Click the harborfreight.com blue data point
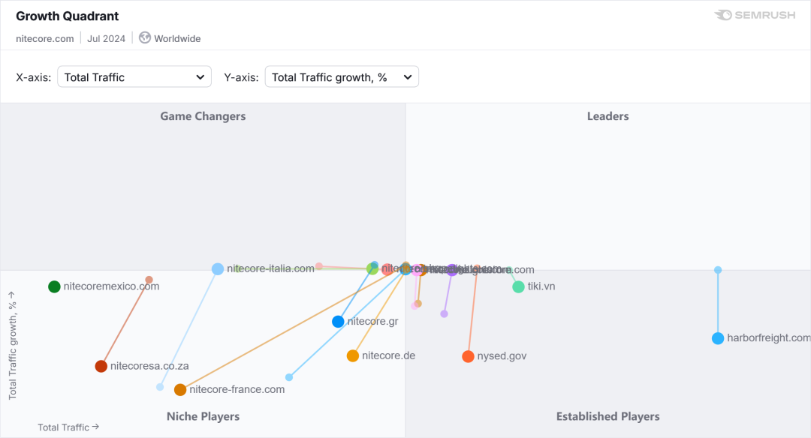Screen dimensions: 811x438 [x=718, y=338]
